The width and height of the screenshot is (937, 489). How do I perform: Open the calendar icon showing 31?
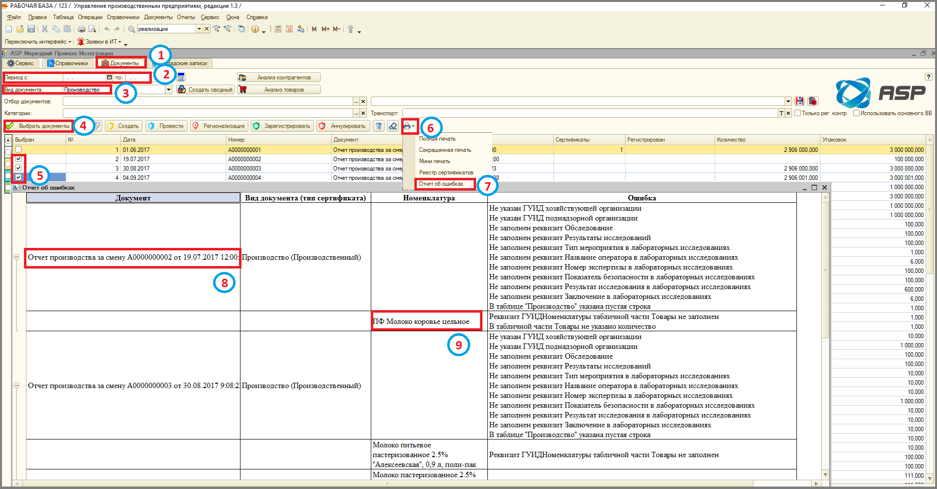pyautogui.click(x=289, y=29)
